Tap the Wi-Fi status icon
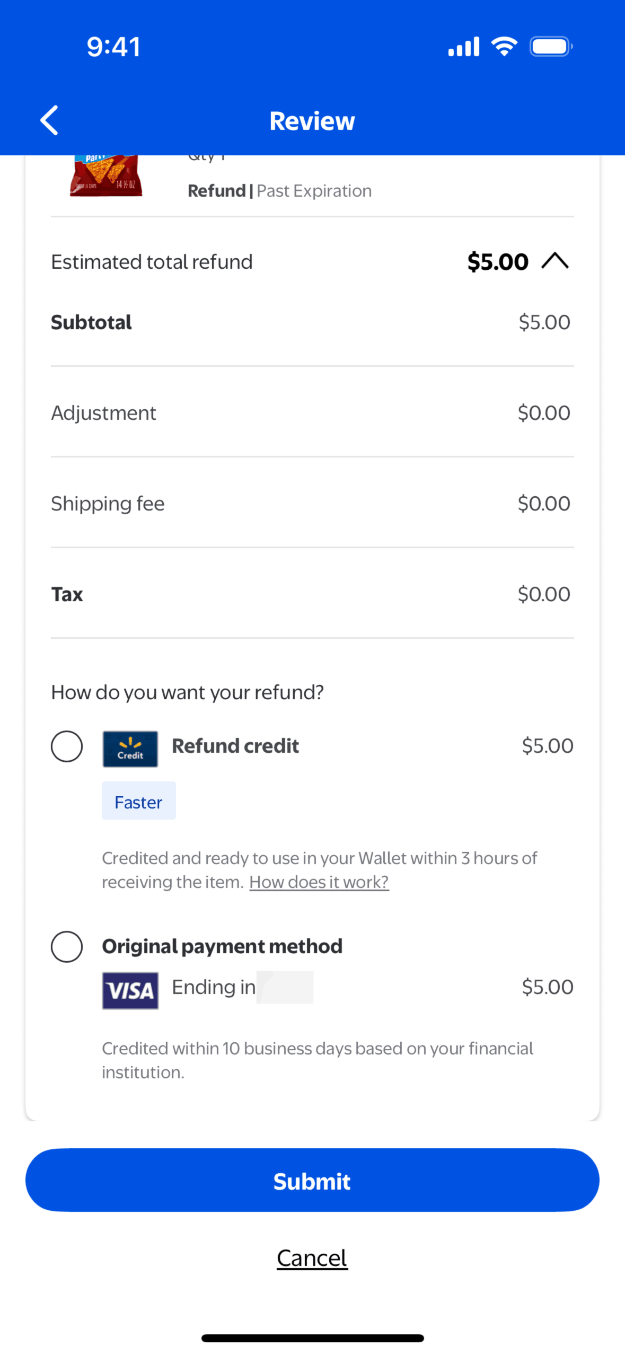 pos(504,47)
